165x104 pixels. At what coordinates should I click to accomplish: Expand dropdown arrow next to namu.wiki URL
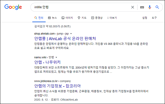point(56,57)
